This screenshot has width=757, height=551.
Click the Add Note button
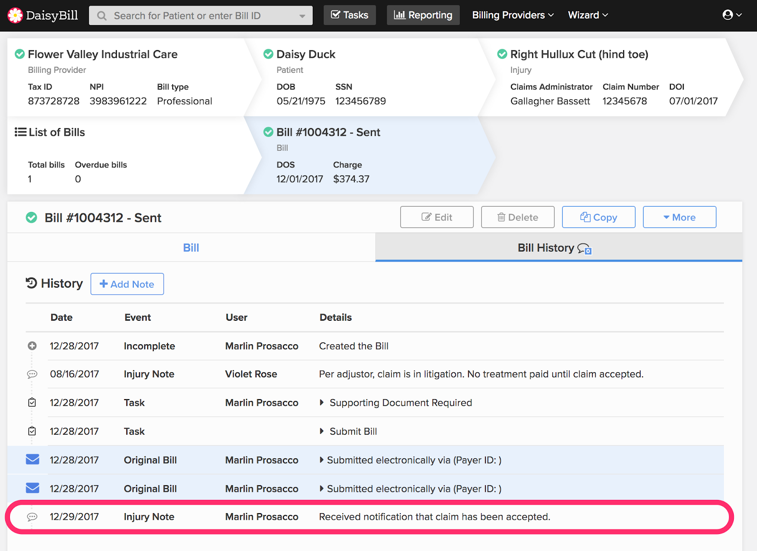click(127, 284)
